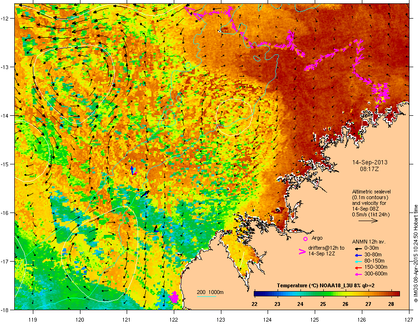Click the '(0.1m contours)' text
419x324 pixels.
point(370,198)
